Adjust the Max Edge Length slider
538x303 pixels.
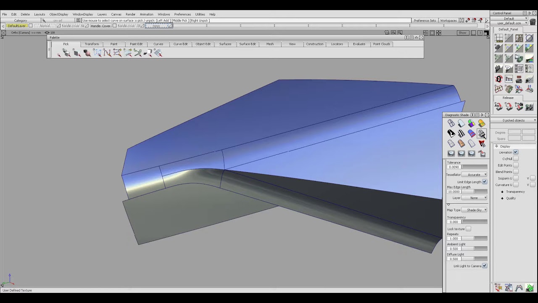[475, 192]
